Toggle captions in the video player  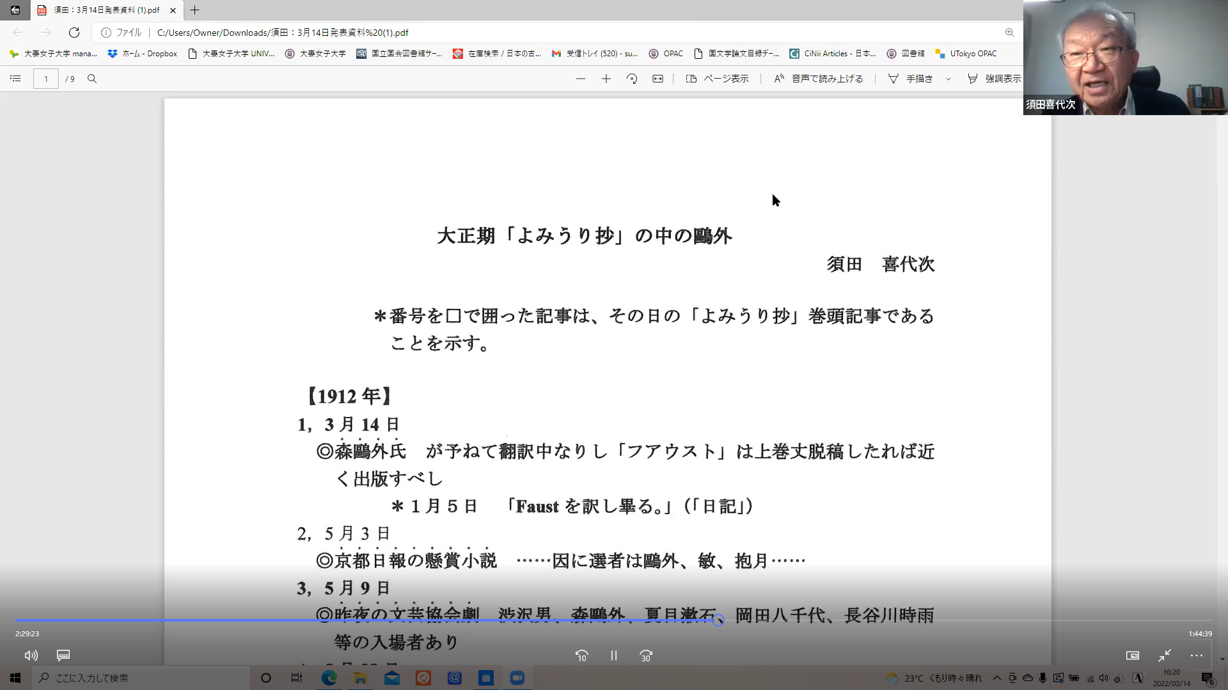click(x=63, y=655)
